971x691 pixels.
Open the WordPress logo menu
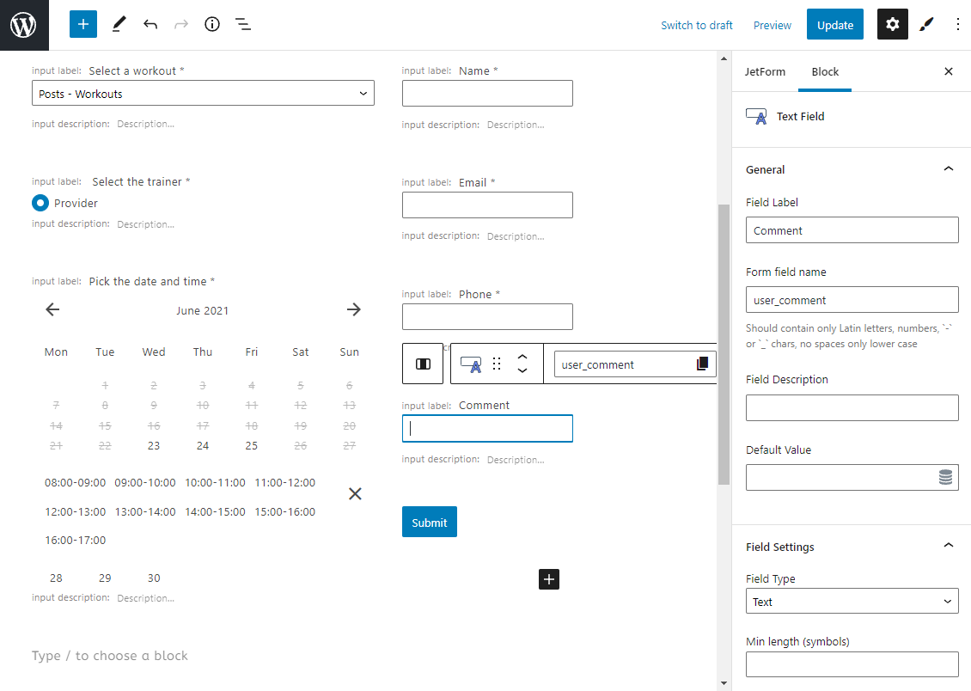24,25
